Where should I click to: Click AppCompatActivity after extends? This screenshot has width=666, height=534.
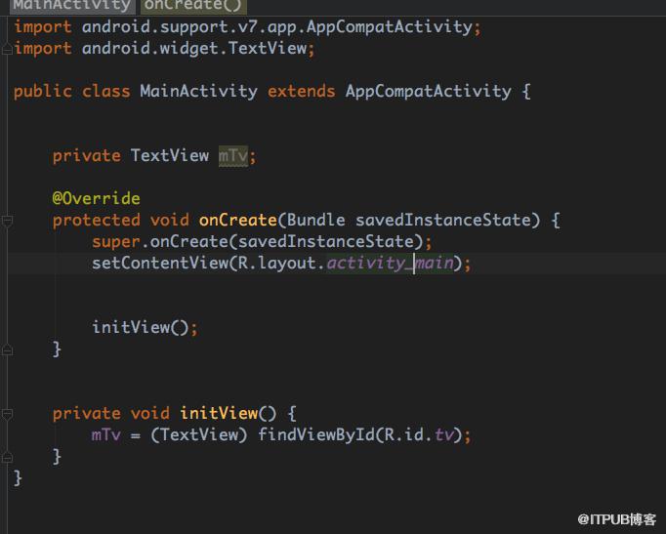pyautogui.click(x=428, y=91)
